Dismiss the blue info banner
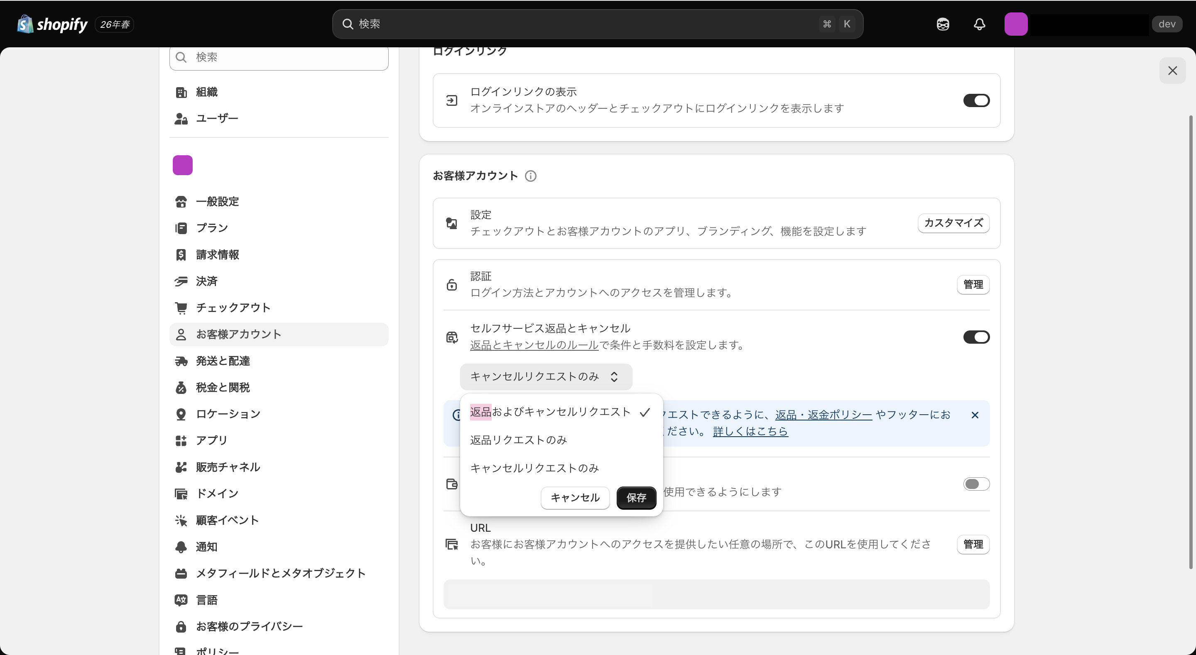The image size is (1196, 655). tap(975, 415)
